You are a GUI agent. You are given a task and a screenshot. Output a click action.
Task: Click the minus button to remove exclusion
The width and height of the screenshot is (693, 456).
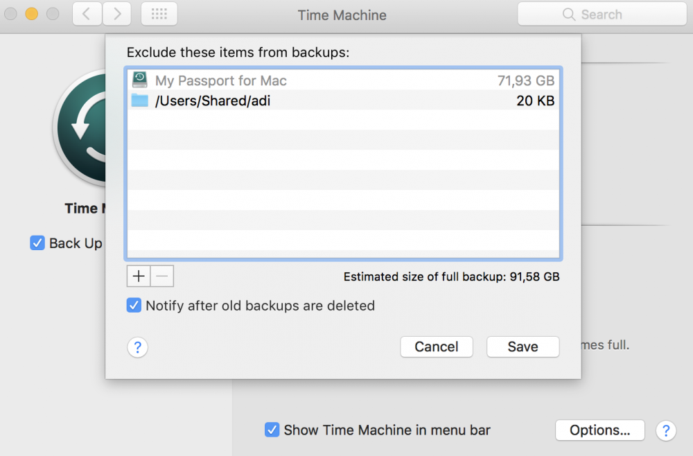click(161, 276)
